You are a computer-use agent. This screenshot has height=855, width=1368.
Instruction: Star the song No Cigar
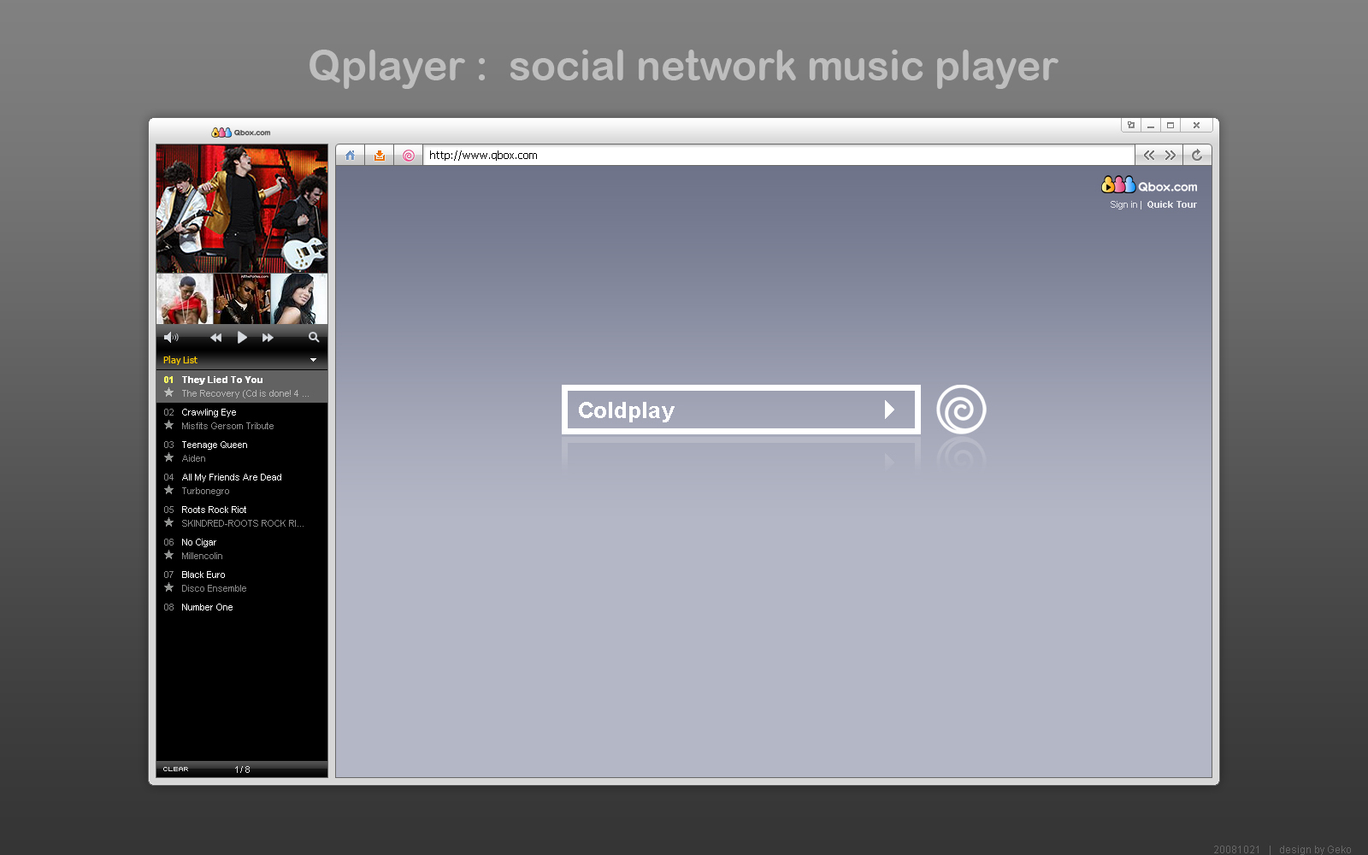coord(168,556)
